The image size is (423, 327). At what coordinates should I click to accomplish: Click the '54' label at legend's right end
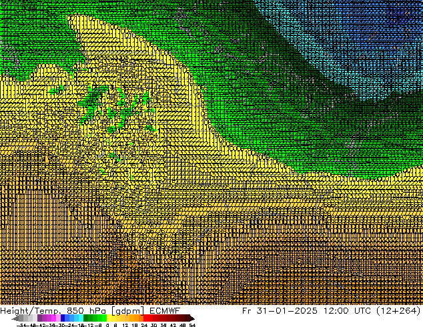192,325
